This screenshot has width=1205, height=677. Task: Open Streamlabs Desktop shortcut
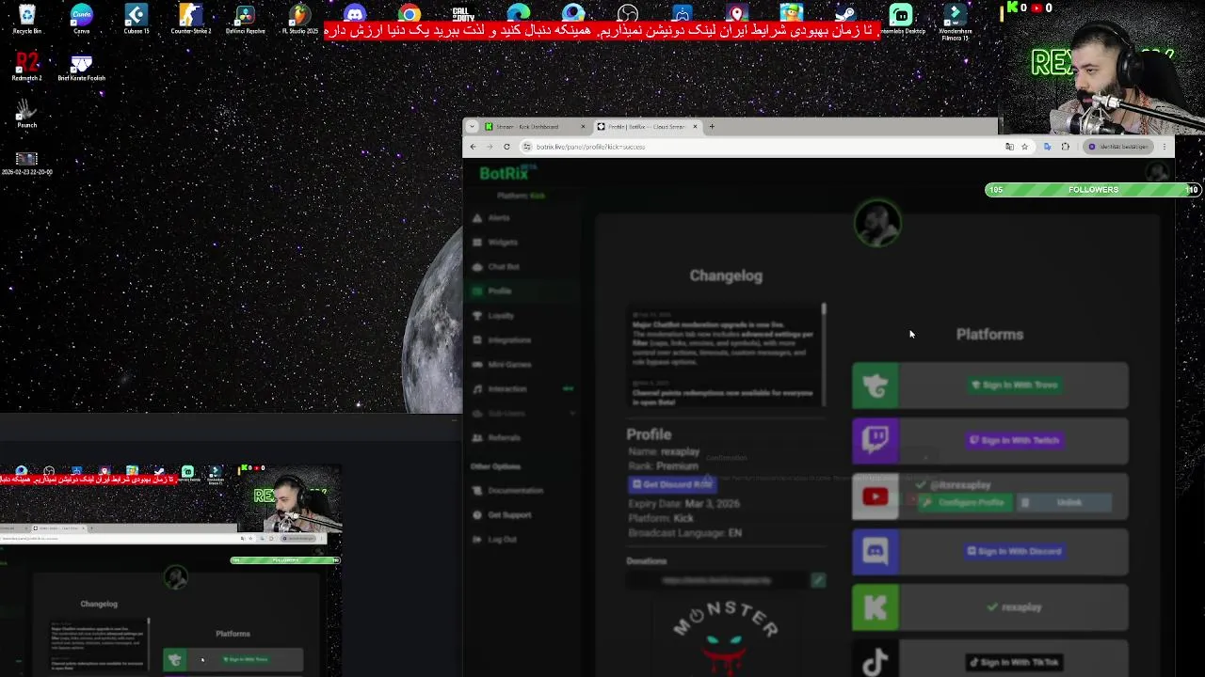click(901, 19)
